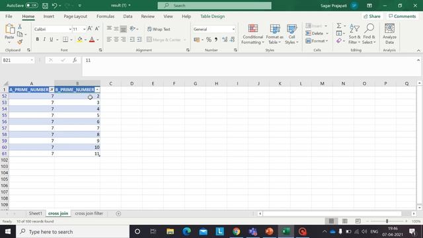Toggle Italic formatting
The image size is (423, 238).
[x=44, y=40]
